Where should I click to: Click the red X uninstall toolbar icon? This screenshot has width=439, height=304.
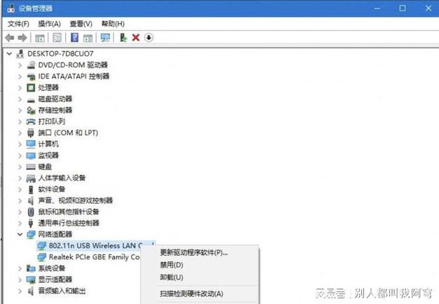(x=136, y=38)
